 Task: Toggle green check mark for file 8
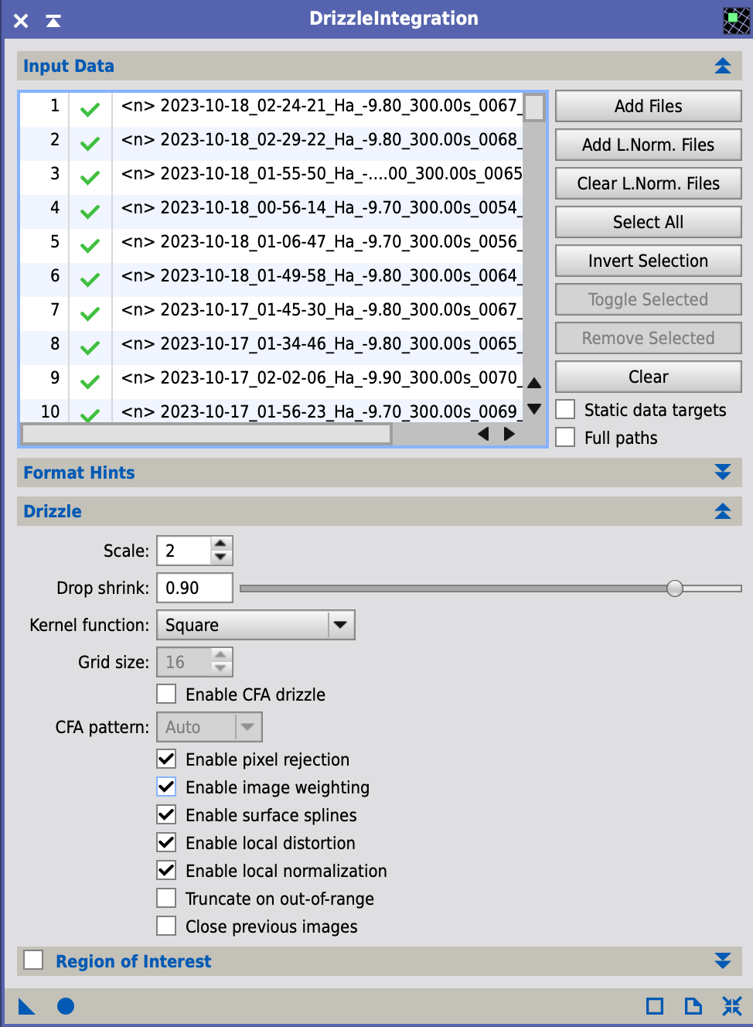pyautogui.click(x=90, y=348)
